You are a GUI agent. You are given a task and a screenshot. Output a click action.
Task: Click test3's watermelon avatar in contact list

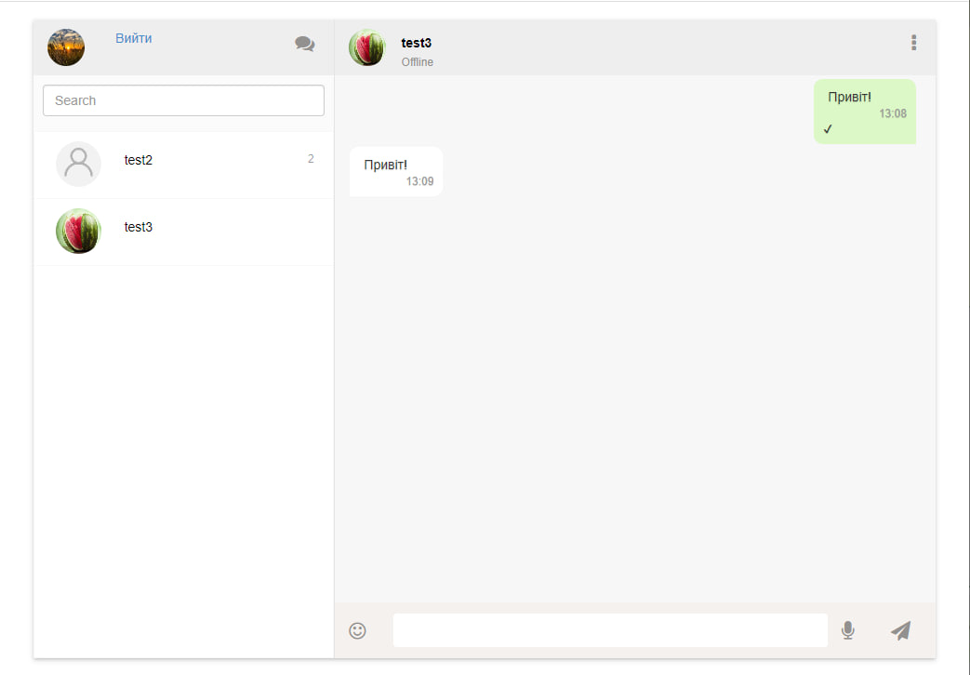point(78,231)
